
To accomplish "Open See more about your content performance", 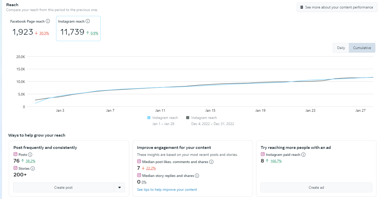I will 336,7.
